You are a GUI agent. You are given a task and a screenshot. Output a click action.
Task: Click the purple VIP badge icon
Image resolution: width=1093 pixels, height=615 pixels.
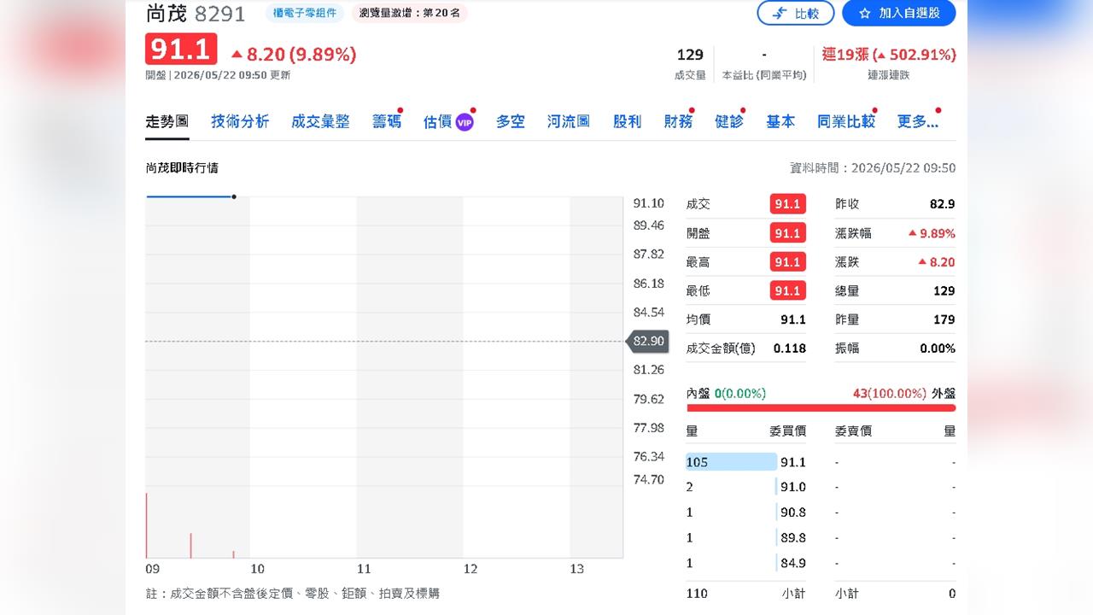tap(464, 122)
